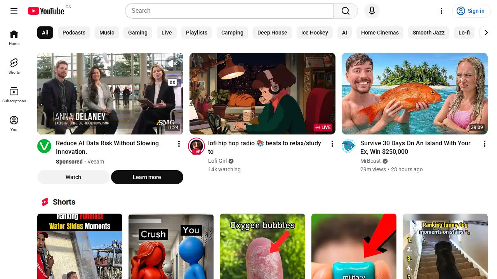Open Shorts in the sidebar
The height and width of the screenshot is (279, 497).
(14, 66)
